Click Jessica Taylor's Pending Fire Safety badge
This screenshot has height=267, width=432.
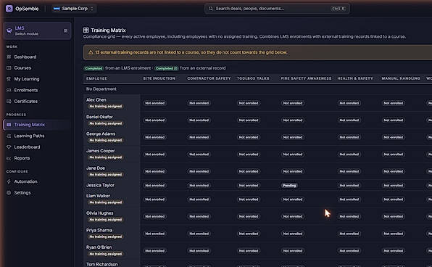tap(289, 186)
